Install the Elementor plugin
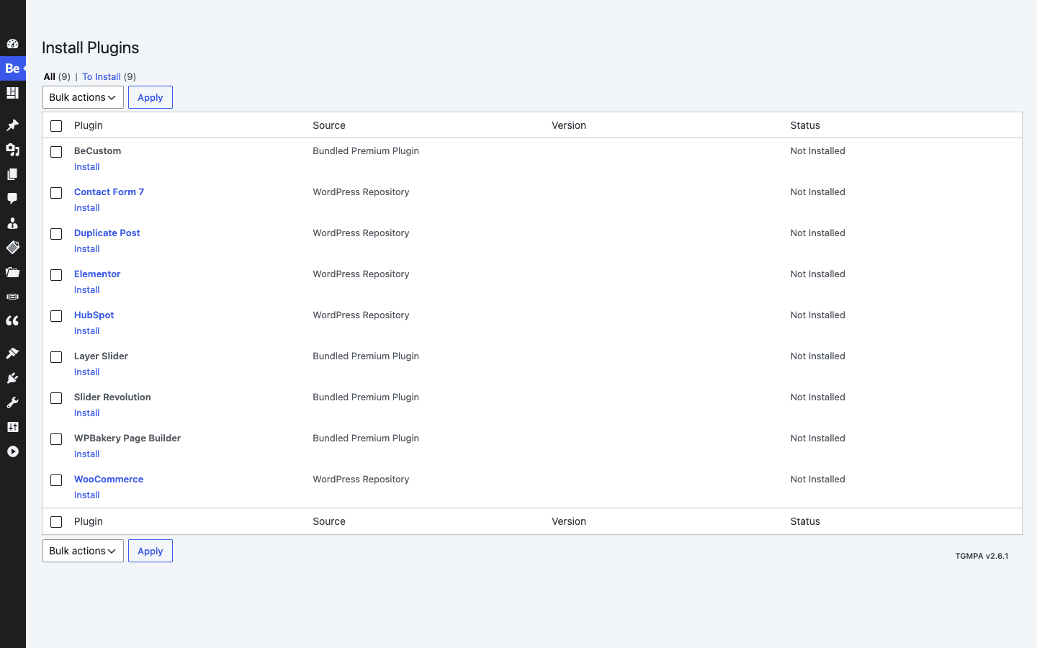The image size is (1037, 648). point(87,289)
